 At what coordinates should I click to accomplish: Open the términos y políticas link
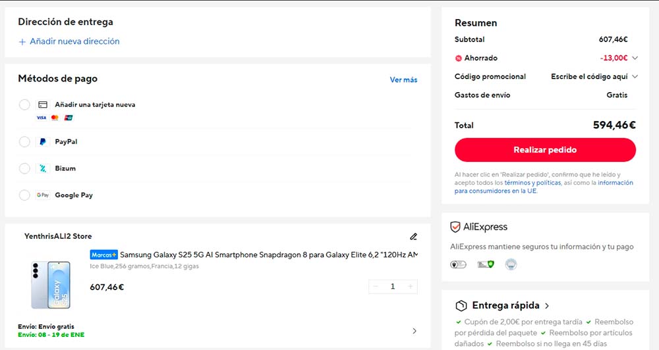pos(532,183)
